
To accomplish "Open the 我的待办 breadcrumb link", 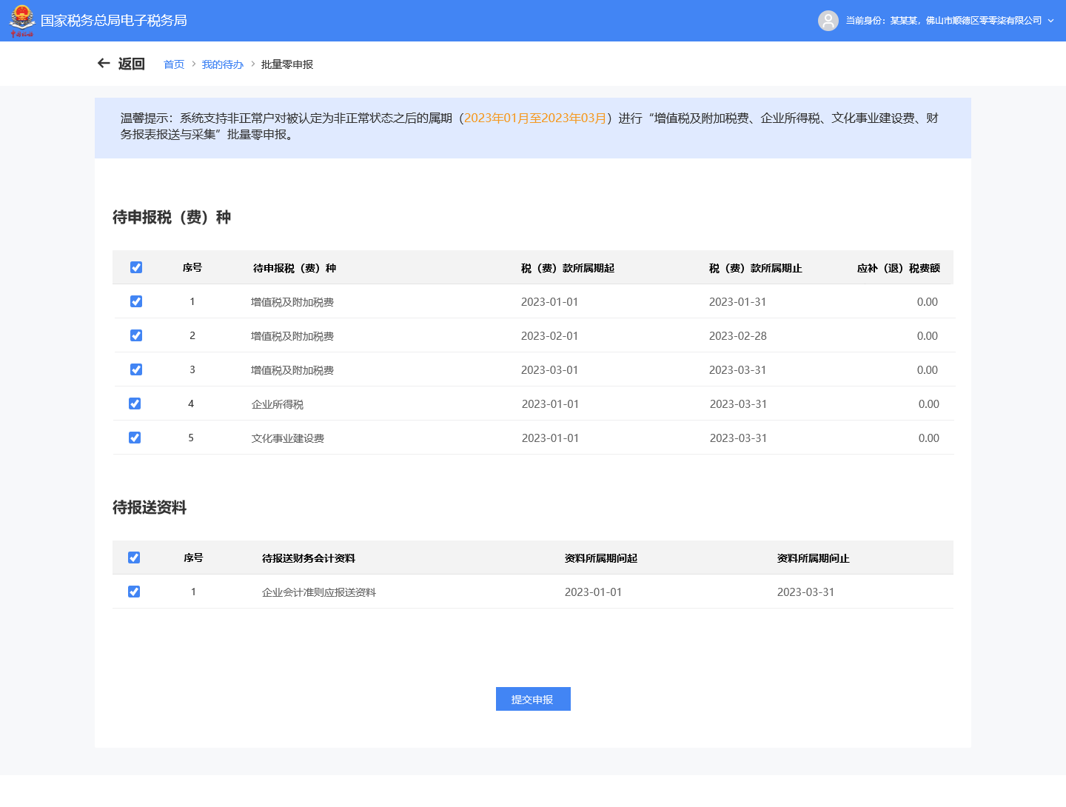I will point(223,64).
